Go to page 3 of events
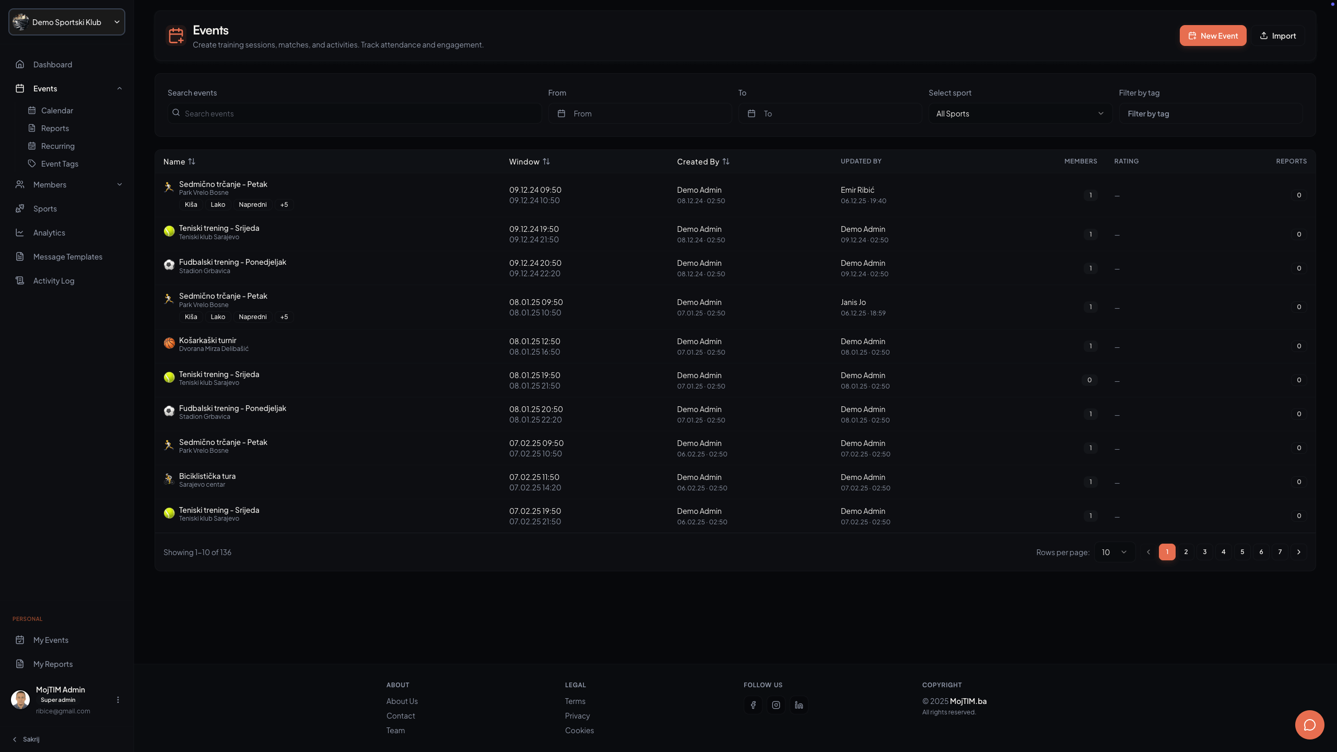The image size is (1337, 752). (x=1204, y=552)
